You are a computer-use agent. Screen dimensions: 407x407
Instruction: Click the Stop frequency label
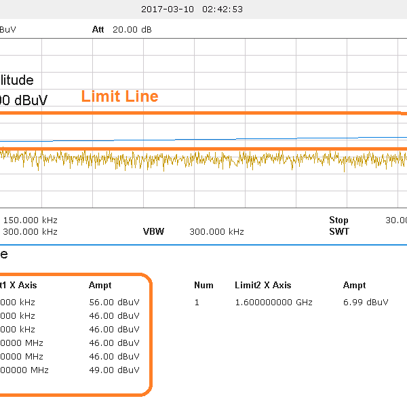tap(338, 220)
